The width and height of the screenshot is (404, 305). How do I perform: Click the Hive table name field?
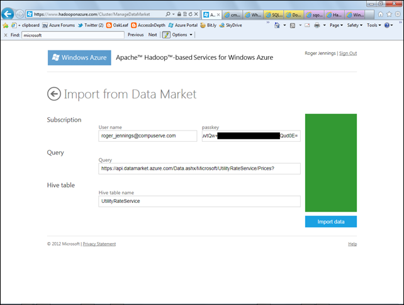199,201
